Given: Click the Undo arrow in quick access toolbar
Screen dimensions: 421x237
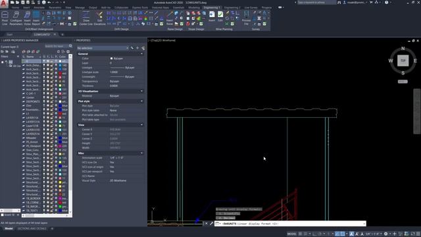Looking at the screenshot, I should (49, 3).
